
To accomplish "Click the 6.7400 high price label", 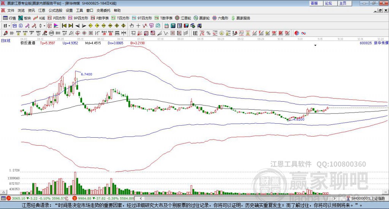I will [x=87, y=74].
